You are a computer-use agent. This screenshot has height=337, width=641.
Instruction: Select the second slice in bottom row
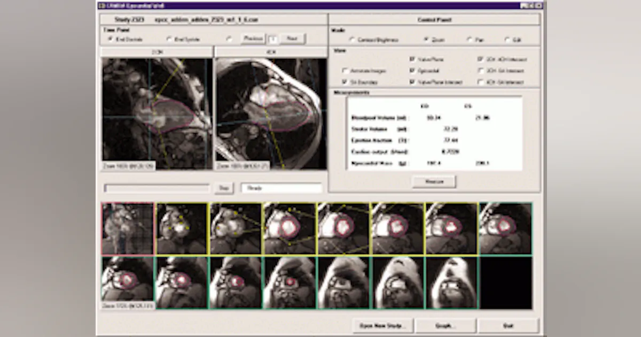[182, 282]
